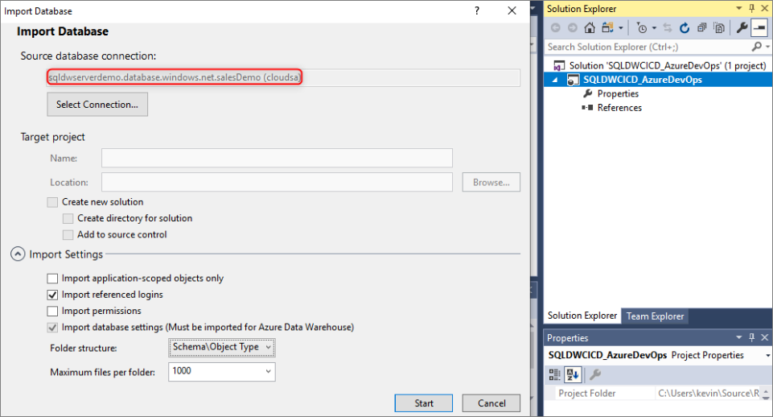The width and height of the screenshot is (773, 417).
Task: Open Maximum files per folder dropdown
Action: pyautogui.click(x=221, y=372)
